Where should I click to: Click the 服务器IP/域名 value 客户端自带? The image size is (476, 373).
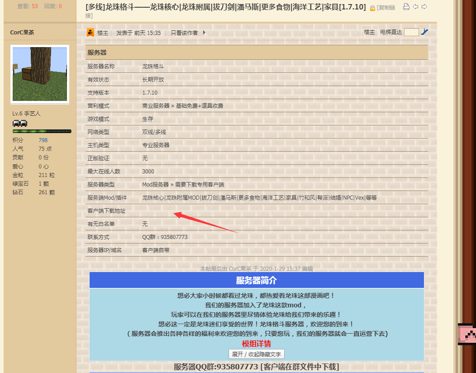pos(156,250)
